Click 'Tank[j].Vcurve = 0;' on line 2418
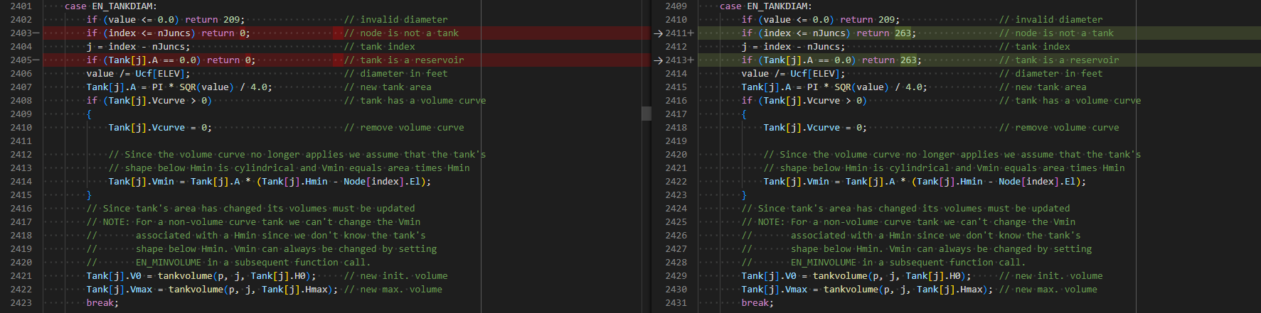This screenshot has width=1261, height=313. tap(815, 128)
